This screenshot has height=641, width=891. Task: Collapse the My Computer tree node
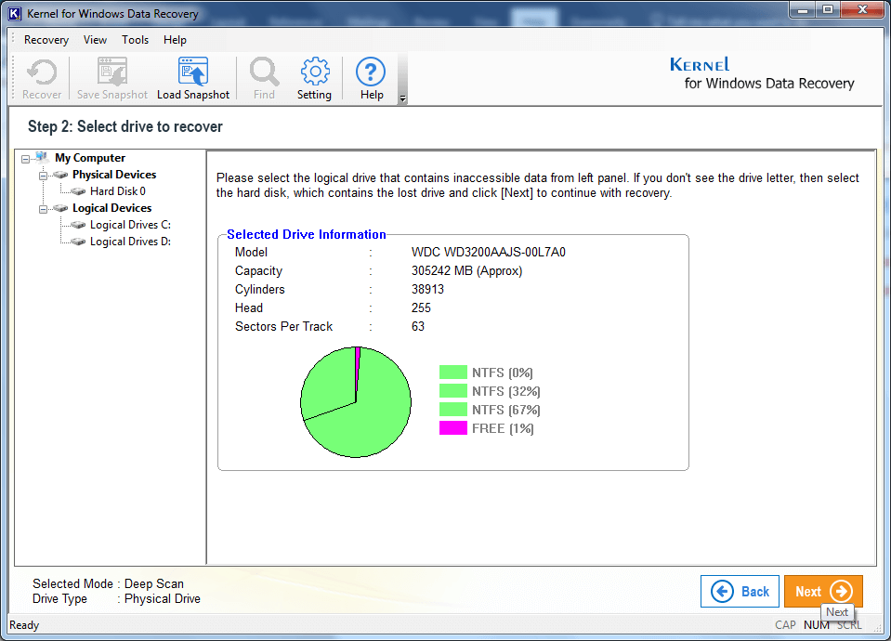point(26,159)
